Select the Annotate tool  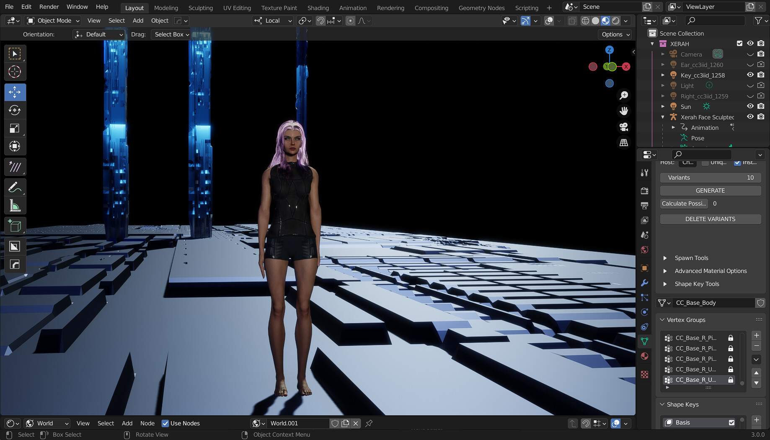pyautogui.click(x=15, y=187)
